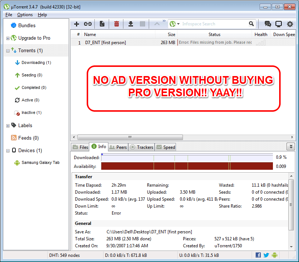Expand the toolbar overflow chevrons
This screenshot has width=299, height=262.
pyautogui.click(x=164, y=21)
